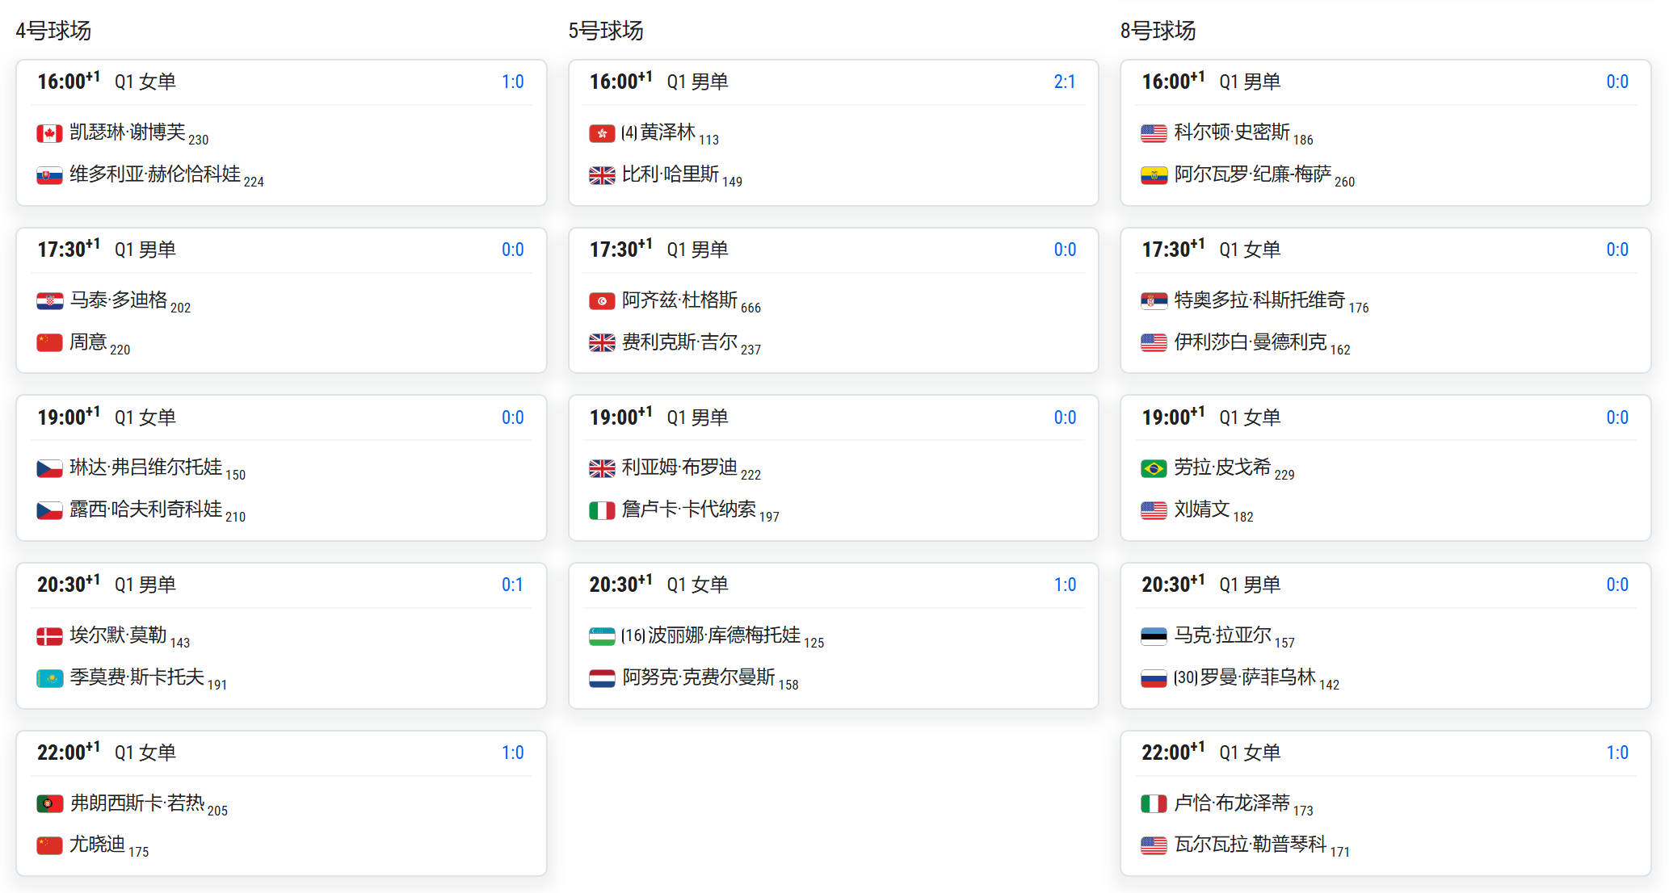Screen dimensions: 1669x893
Task: Click Czech flag beside 露西·哈夫利奇科娃
Action: click(x=49, y=510)
